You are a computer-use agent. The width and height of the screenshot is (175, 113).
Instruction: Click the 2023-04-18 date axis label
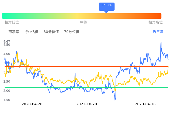[x=145, y=104]
